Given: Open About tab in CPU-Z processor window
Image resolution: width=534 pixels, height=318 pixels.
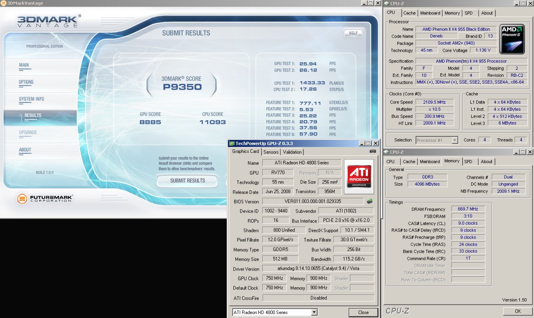Looking at the screenshot, I should coord(487,13).
